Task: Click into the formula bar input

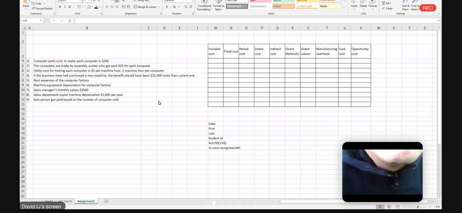Action: (255, 21)
